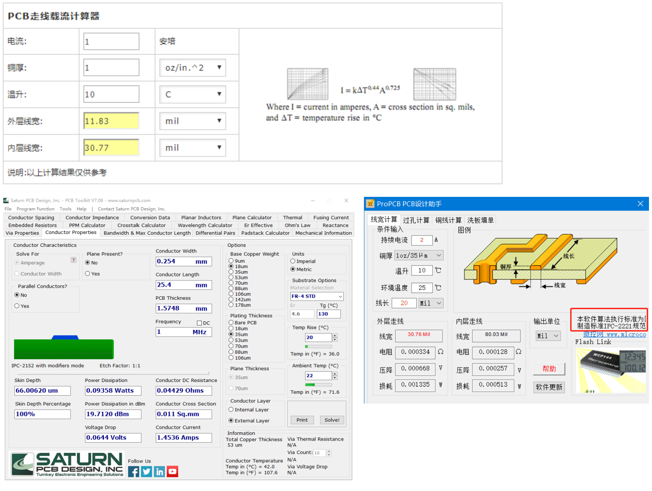Image resolution: width=652 pixels, height=491 pixels.
Task: Open Saturn PCB's Twitter icon link
Action: [146, 471]
